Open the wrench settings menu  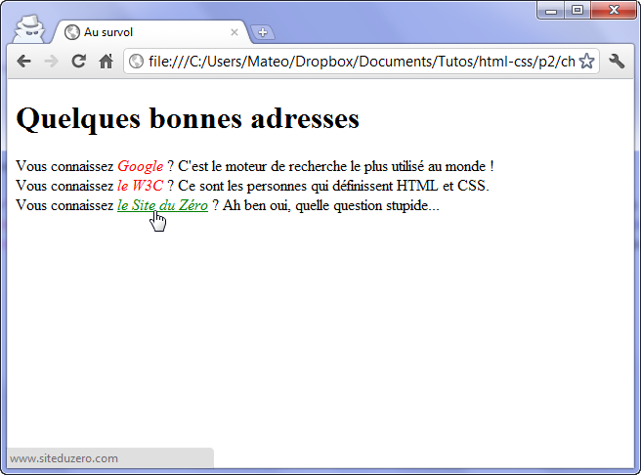pos(617,62)
